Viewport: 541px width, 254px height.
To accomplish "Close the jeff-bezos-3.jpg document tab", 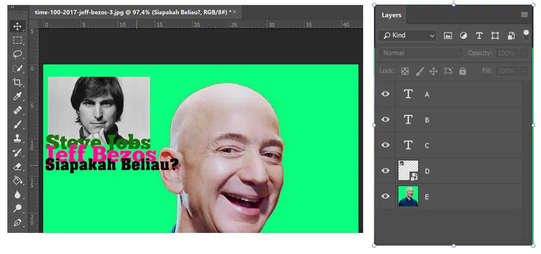I will click(x=234, y=12).
